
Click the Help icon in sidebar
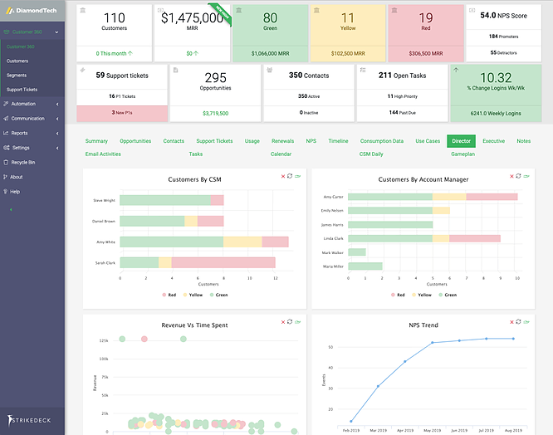tap(5, 192)
